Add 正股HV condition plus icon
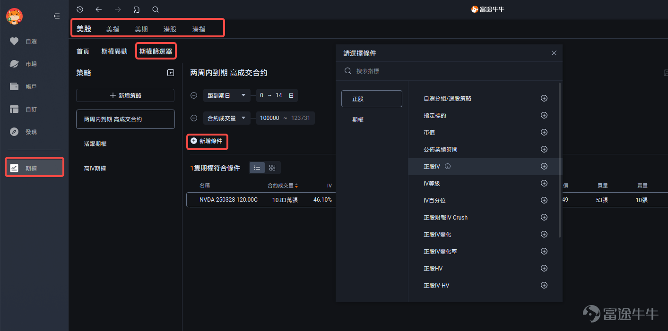The image size is (668, 331). 544,268
